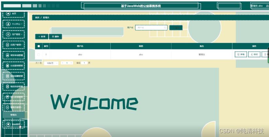Click the 管理员 abo account label at top
Image resolution: width=269 pixels, height=137 pixels.
[x=257, y=6]
